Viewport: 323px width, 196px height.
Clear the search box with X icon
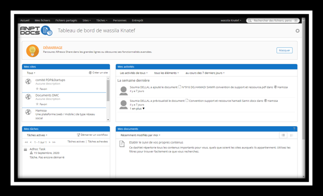(x=296, y=20)
